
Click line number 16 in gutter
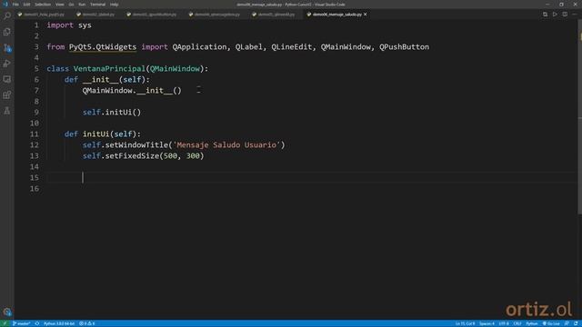click(35, 189)
